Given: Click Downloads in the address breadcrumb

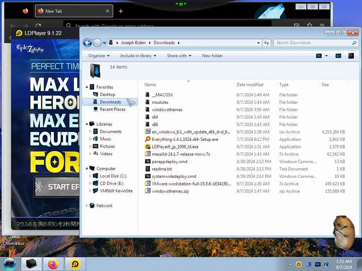Looking at the screenshot, I should pos(164,43).
